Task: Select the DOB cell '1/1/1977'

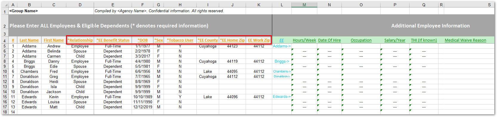Action: coord(142,46)
